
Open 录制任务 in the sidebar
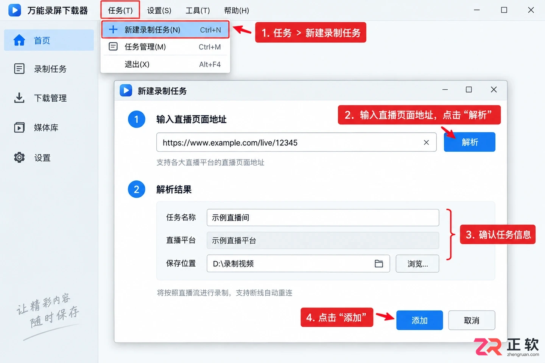click(x=49, y=69)
